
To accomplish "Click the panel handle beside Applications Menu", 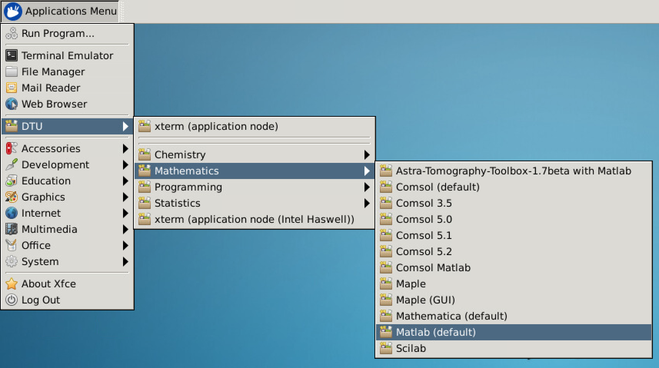I will tap(122, 11).
